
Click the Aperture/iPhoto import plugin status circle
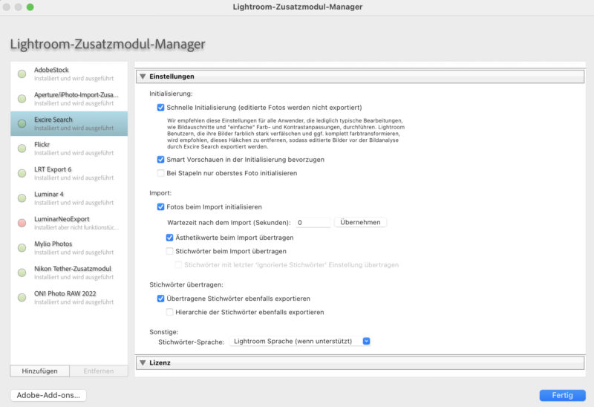coord(22,99)
